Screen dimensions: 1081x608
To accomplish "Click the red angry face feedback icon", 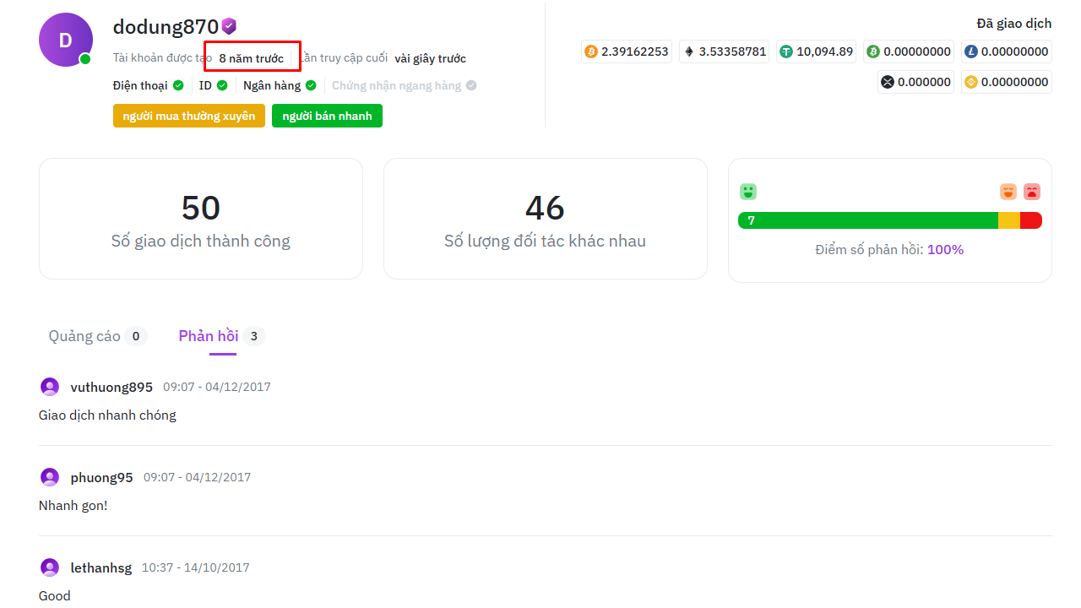I will point(1032,192).
